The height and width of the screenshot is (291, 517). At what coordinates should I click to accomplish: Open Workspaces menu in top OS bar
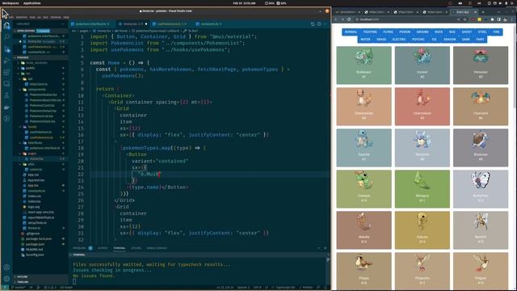click(x=11, y=3)
